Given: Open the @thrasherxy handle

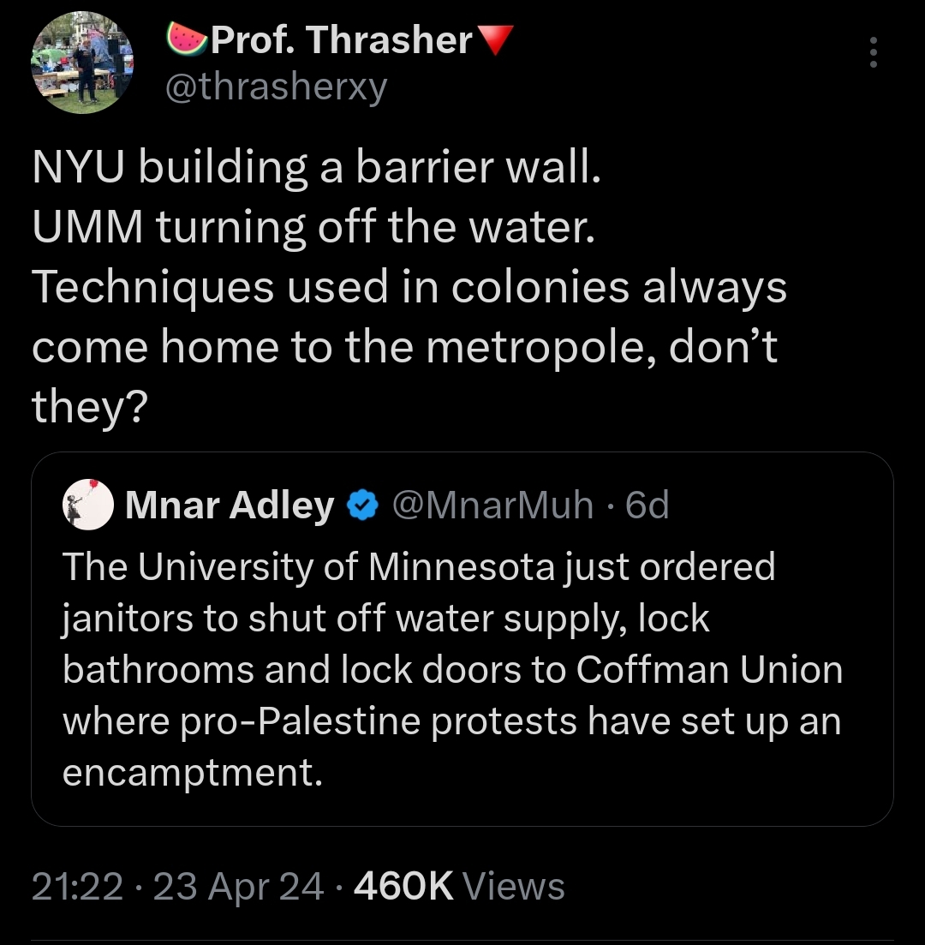Looking at the screenshot, I should pyautogui.click(x=277, y=87).
